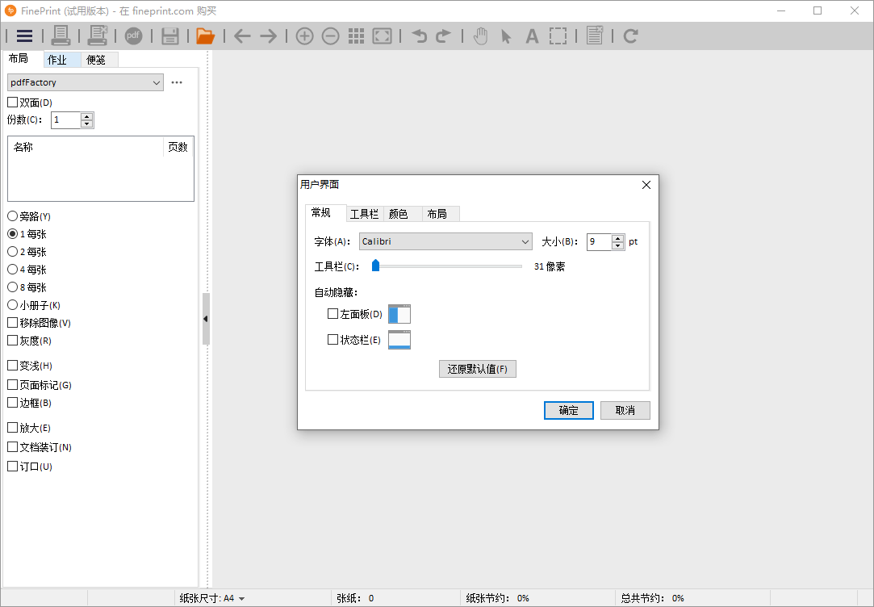Confirm dialog with the 确定 button
Viewport: 874px width, 607px height.
point(568,410)
